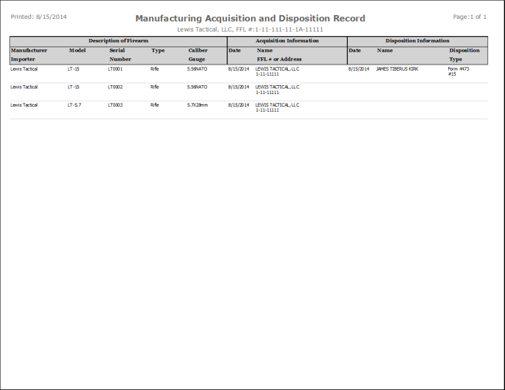Click LEWIS TACTICAL, LLC acquisition name in row LT0002
This screenshot has height=390, width=505.
click(277, 87)
